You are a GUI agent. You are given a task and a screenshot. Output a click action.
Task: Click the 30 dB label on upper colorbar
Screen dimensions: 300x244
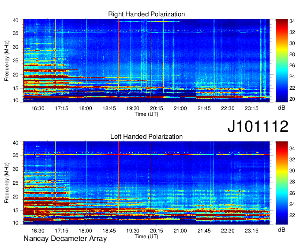click(292, 43)
